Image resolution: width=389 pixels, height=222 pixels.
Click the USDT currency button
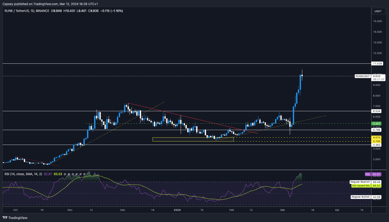pos(378,11)
